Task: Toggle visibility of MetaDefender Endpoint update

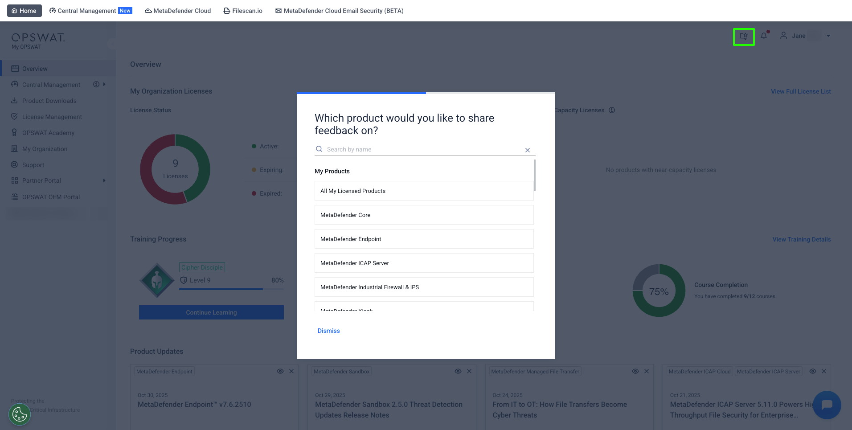Action: (x=280, y=371)
